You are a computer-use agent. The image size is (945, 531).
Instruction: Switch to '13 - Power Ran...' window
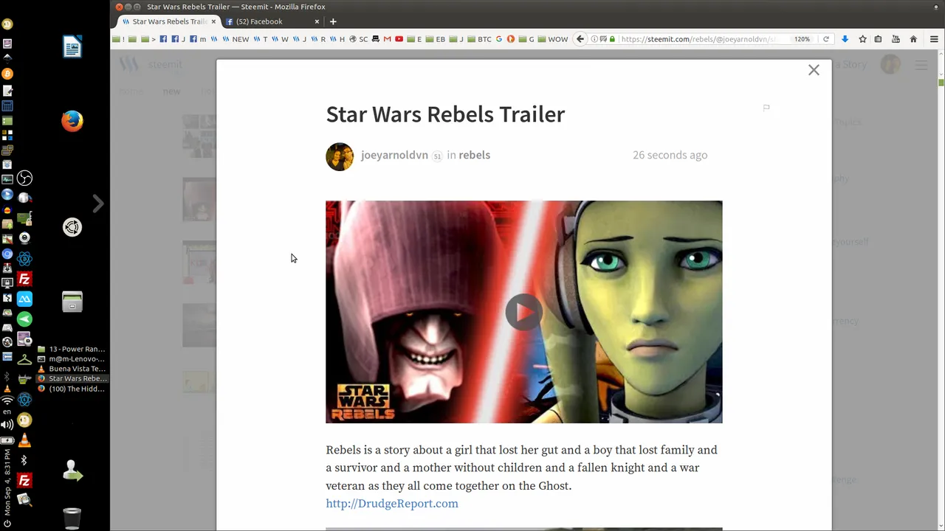tap(72, 349)
